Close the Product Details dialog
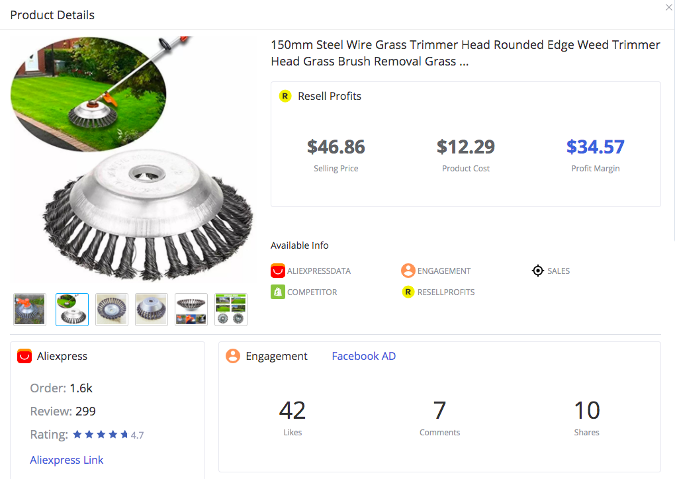675x479 pixels. pos(669,7)
